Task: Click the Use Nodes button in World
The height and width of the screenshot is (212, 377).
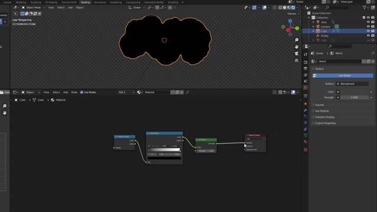Action: [x=343, y=76]
